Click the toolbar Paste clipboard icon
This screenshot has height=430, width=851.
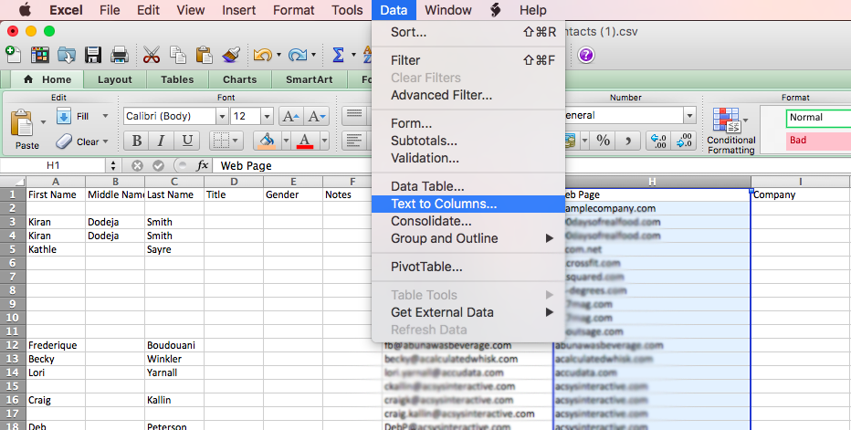(x=204, y=55)
